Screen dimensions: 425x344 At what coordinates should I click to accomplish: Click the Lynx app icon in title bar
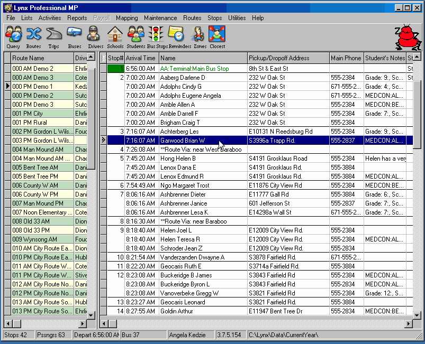pyautogui.click(x=8, y=8)
